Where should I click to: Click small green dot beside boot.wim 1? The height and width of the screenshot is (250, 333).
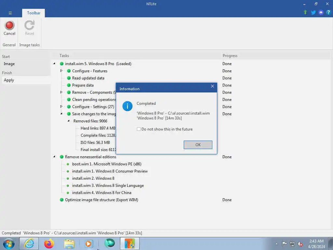(x=68, y=164)
